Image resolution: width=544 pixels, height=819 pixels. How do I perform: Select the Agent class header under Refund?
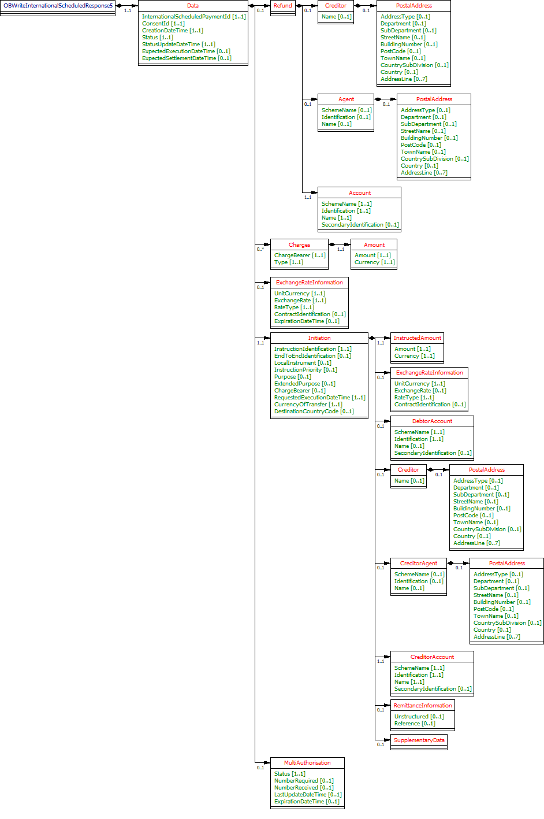(x=346, y=99)
